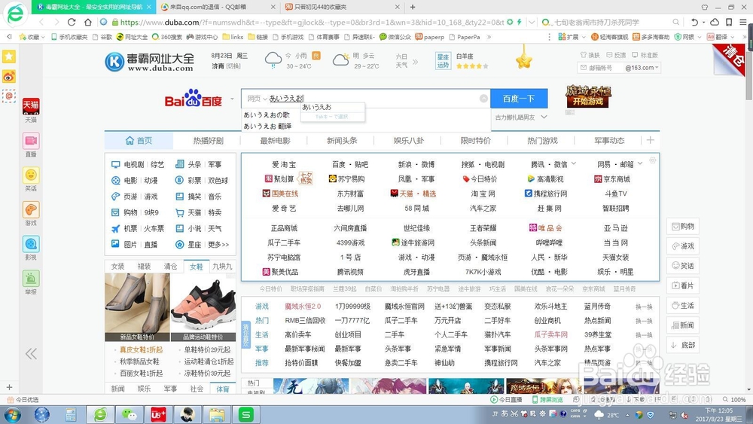Open the 扩展 extensions dropdown

(x=571, y=37)
